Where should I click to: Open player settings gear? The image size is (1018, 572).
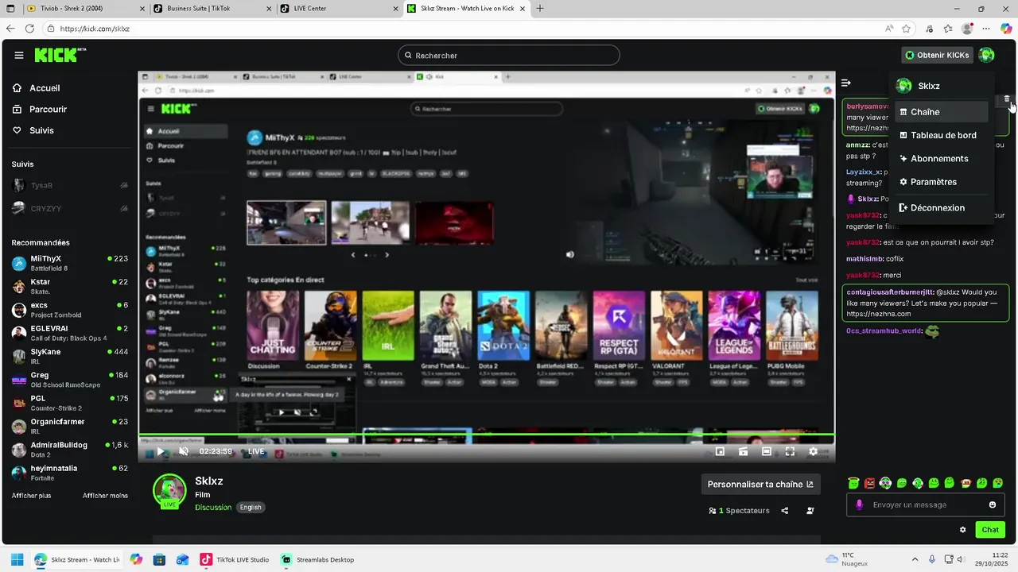[813, 451]
